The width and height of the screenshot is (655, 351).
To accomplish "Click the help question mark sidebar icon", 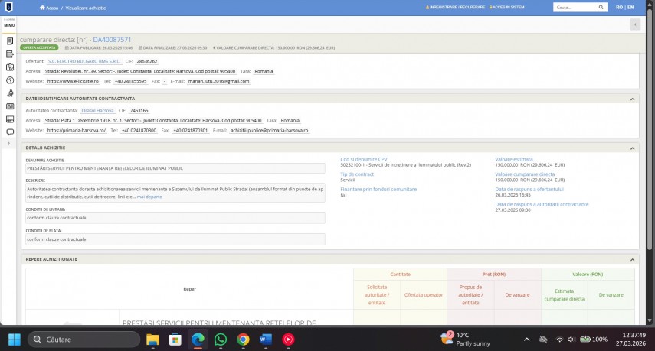I will click(10, 80).
